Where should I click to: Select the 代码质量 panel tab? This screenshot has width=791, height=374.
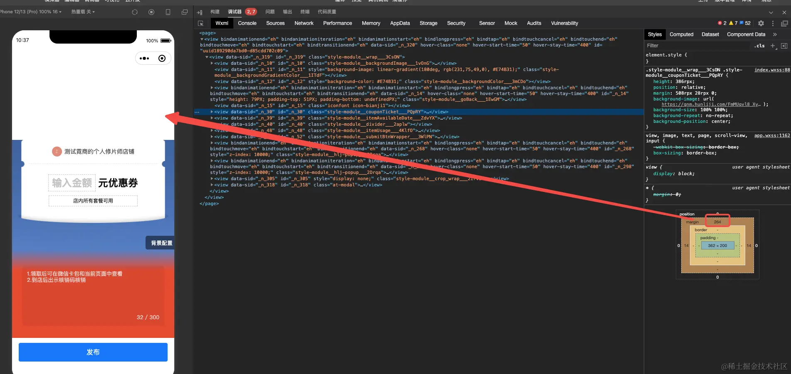coord(327,12)
